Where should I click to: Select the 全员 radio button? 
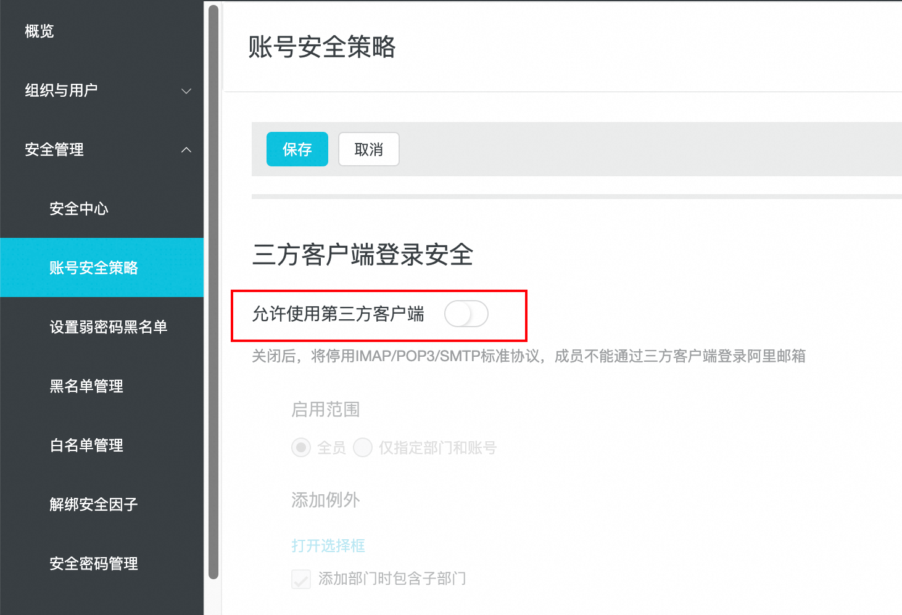click(301, 447)
